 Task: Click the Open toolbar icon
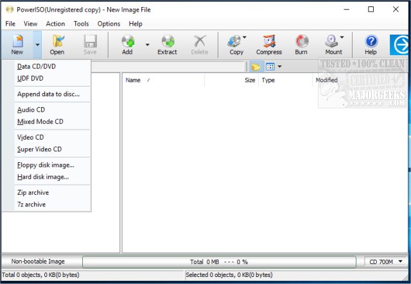tap(57, 44)
